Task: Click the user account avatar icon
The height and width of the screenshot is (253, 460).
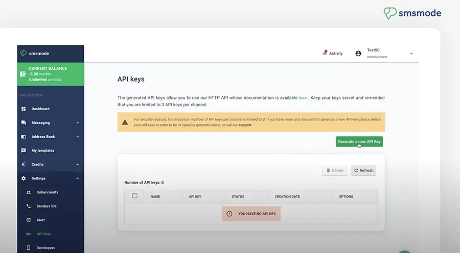Action: 358,53
